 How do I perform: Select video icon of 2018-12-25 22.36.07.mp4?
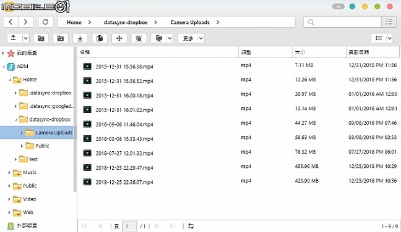[x=87, y=182]
